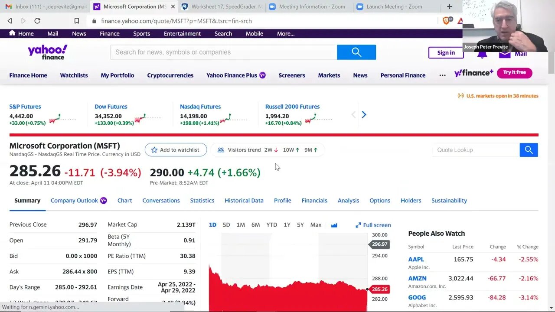Click the Try it free button
Screen dimensions: 555x312
(515, 72)
